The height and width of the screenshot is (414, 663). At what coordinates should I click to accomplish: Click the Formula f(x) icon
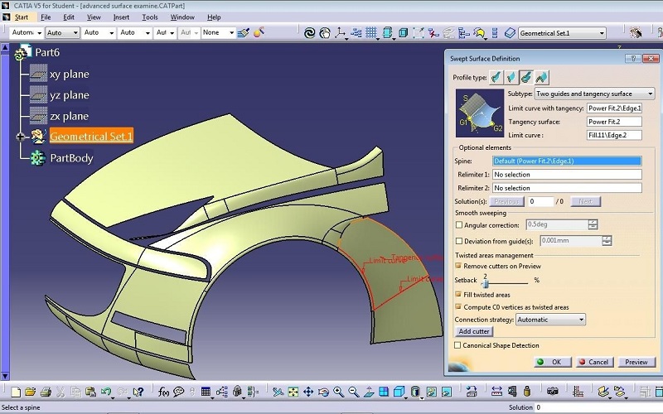tap(164, 392)
